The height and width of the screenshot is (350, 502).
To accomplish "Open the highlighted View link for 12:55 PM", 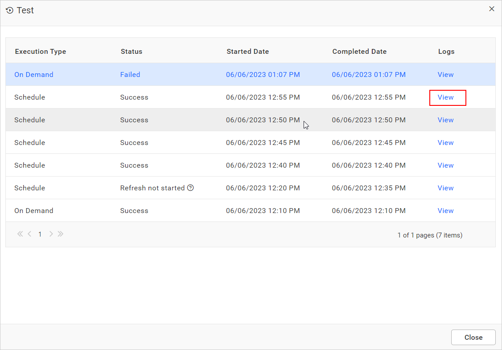I will (x=448, y=97).
